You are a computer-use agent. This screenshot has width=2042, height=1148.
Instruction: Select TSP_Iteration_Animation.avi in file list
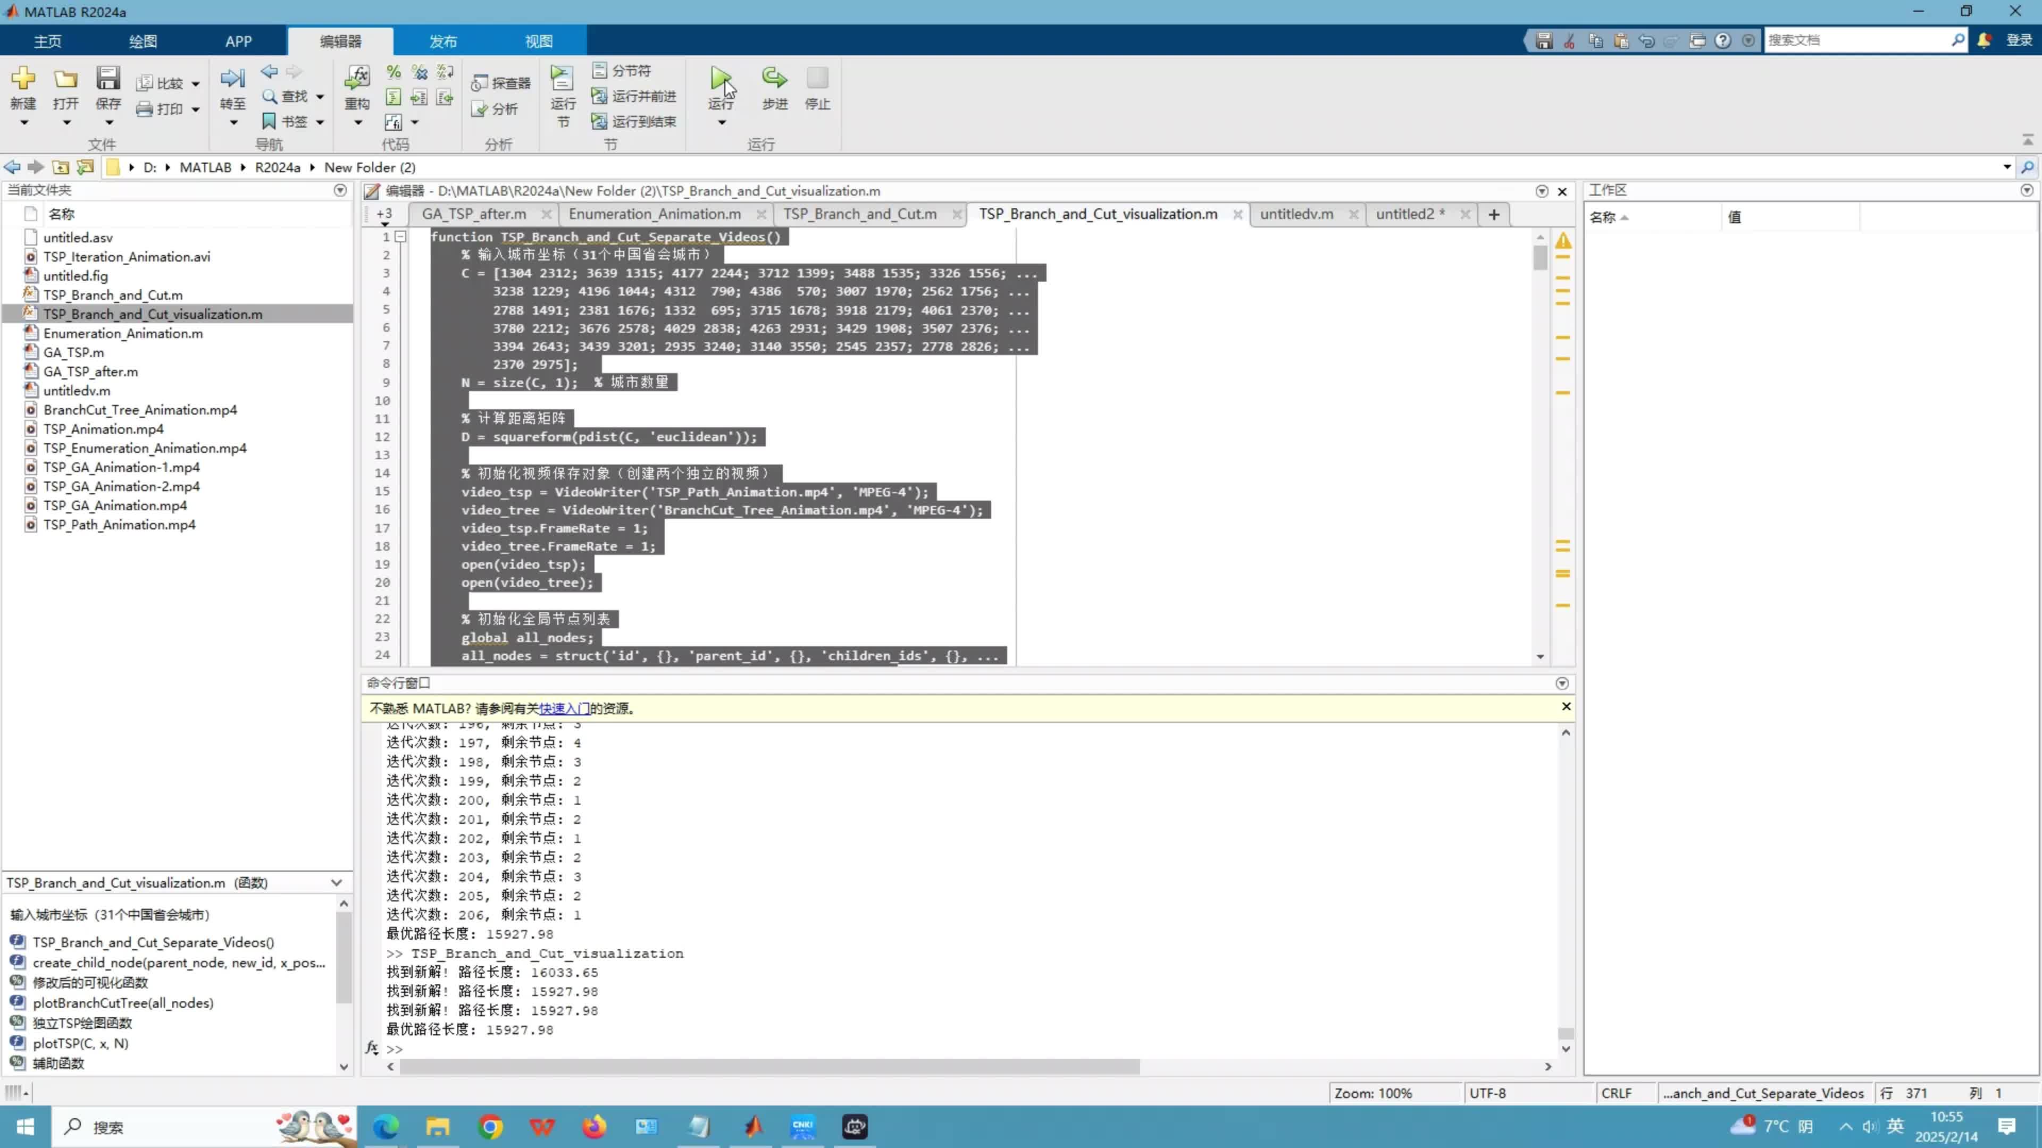pos(127,257)
